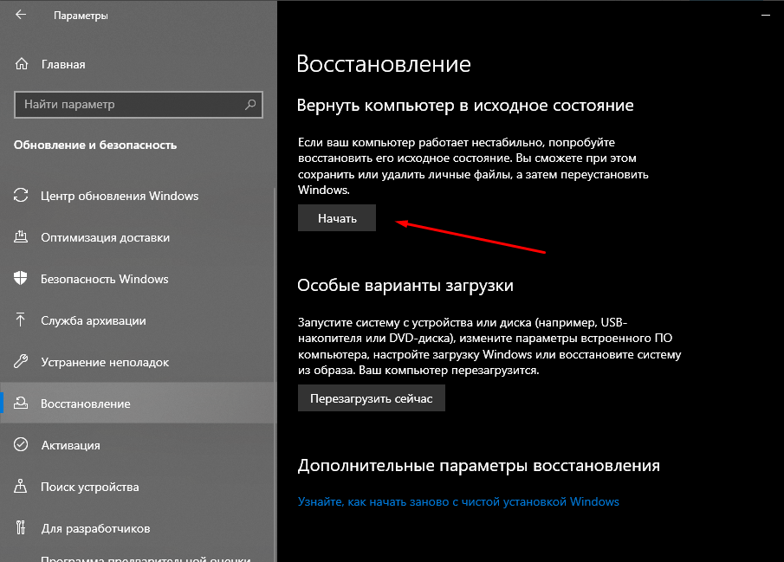
Task: Click the Устранение неполадок wrench icon
Action: click(22, 362)
